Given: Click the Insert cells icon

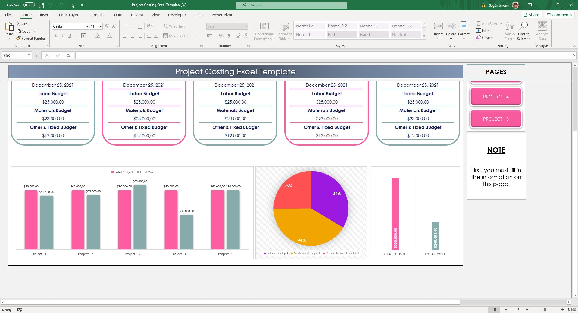Looking at the screenshot, I should [438, 26].
